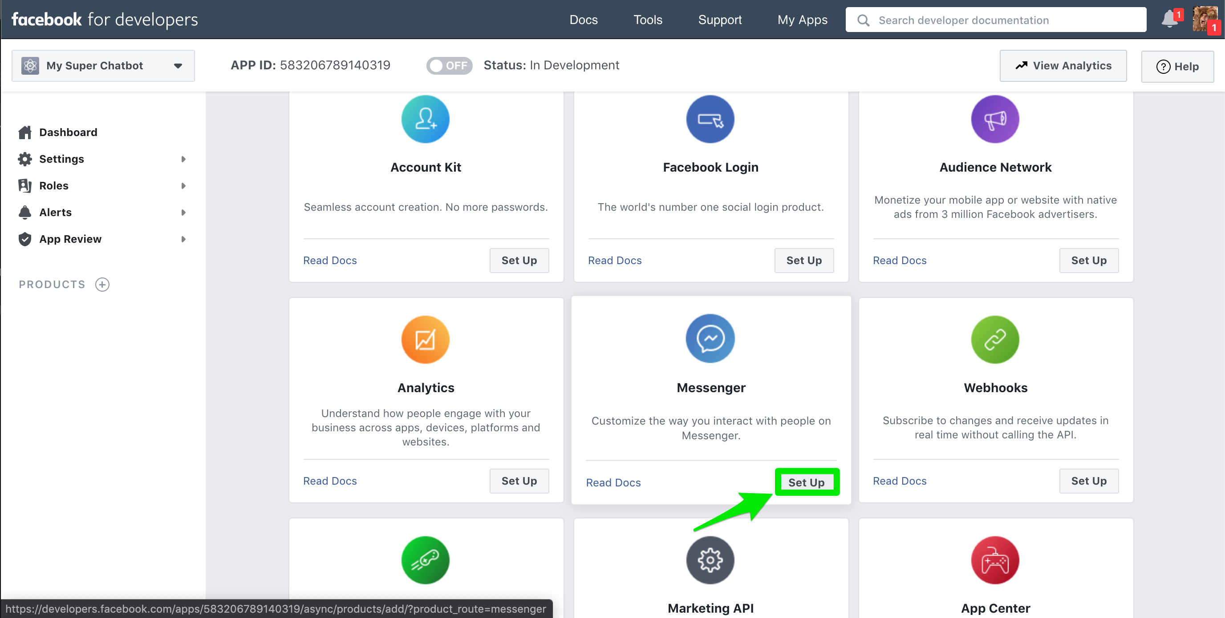
Task: Click the Roles badge icon in sidebar
Action: [25, 185]
